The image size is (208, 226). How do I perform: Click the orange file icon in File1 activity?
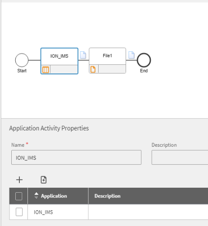coord(93,69)
